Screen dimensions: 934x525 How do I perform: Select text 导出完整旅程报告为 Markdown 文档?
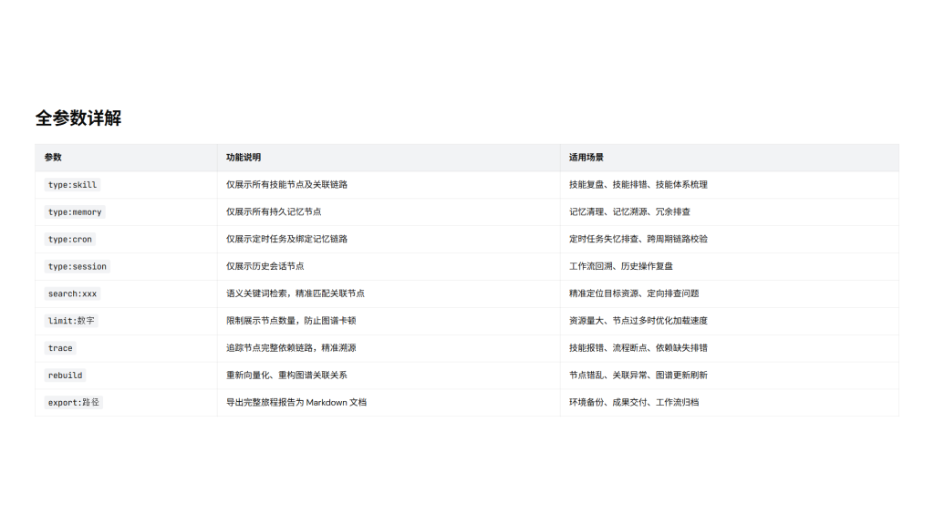click(296, 402)
